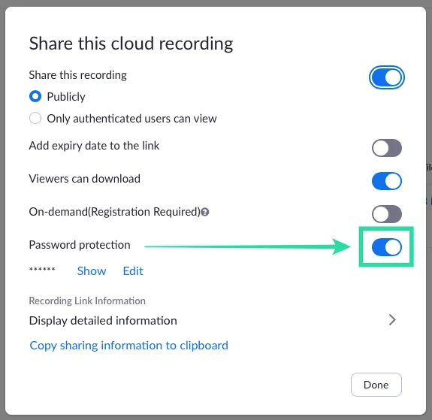Turn on On-demand registration required toggle
Viewport: 432px width, 420px height.
[x=386, y=214]
